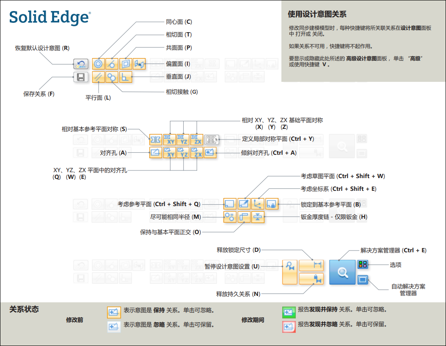The image size is (446, 346).
Task: Click the lock to base reference plane icon
Action: (x=272, y=204)
